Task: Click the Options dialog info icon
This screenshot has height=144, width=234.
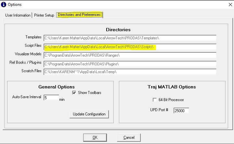Action: (4, 5)
